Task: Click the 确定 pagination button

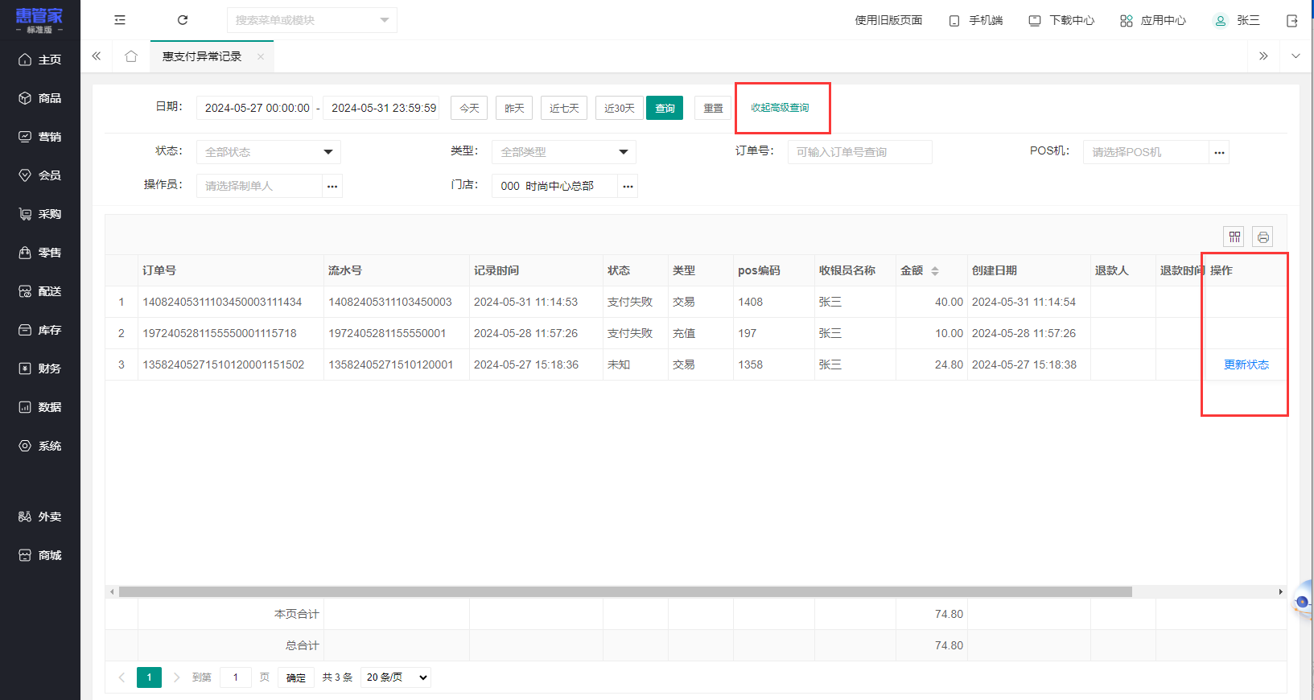Action: click(x=296, y=677)
